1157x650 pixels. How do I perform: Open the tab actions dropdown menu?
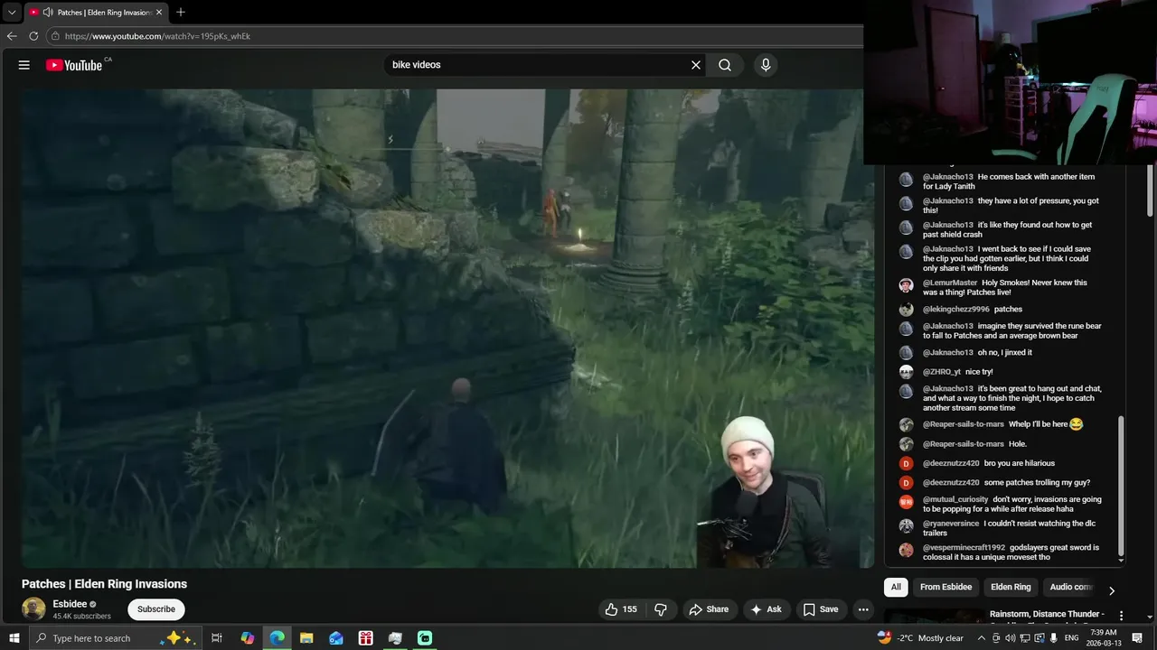tap(12, 13)
